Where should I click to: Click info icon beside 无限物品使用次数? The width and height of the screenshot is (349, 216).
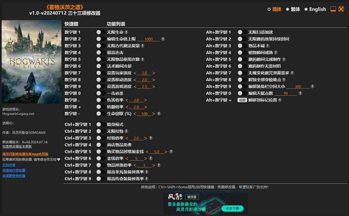142,59
